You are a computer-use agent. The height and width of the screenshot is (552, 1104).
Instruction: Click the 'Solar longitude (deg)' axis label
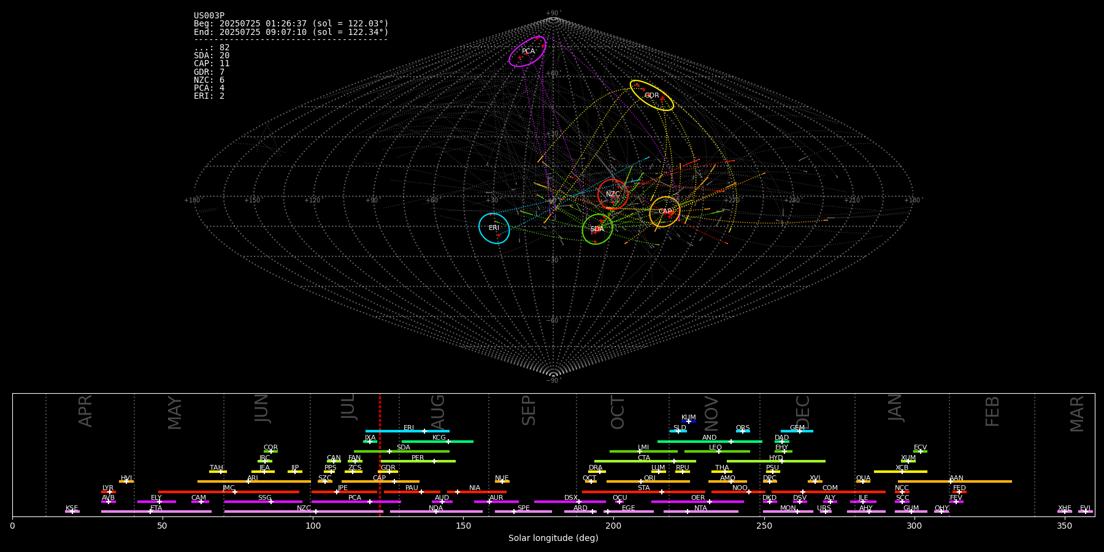553,539
